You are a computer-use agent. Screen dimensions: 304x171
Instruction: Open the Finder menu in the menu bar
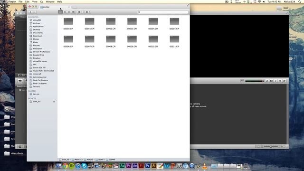pyautogui.click(x=12, y=1)
